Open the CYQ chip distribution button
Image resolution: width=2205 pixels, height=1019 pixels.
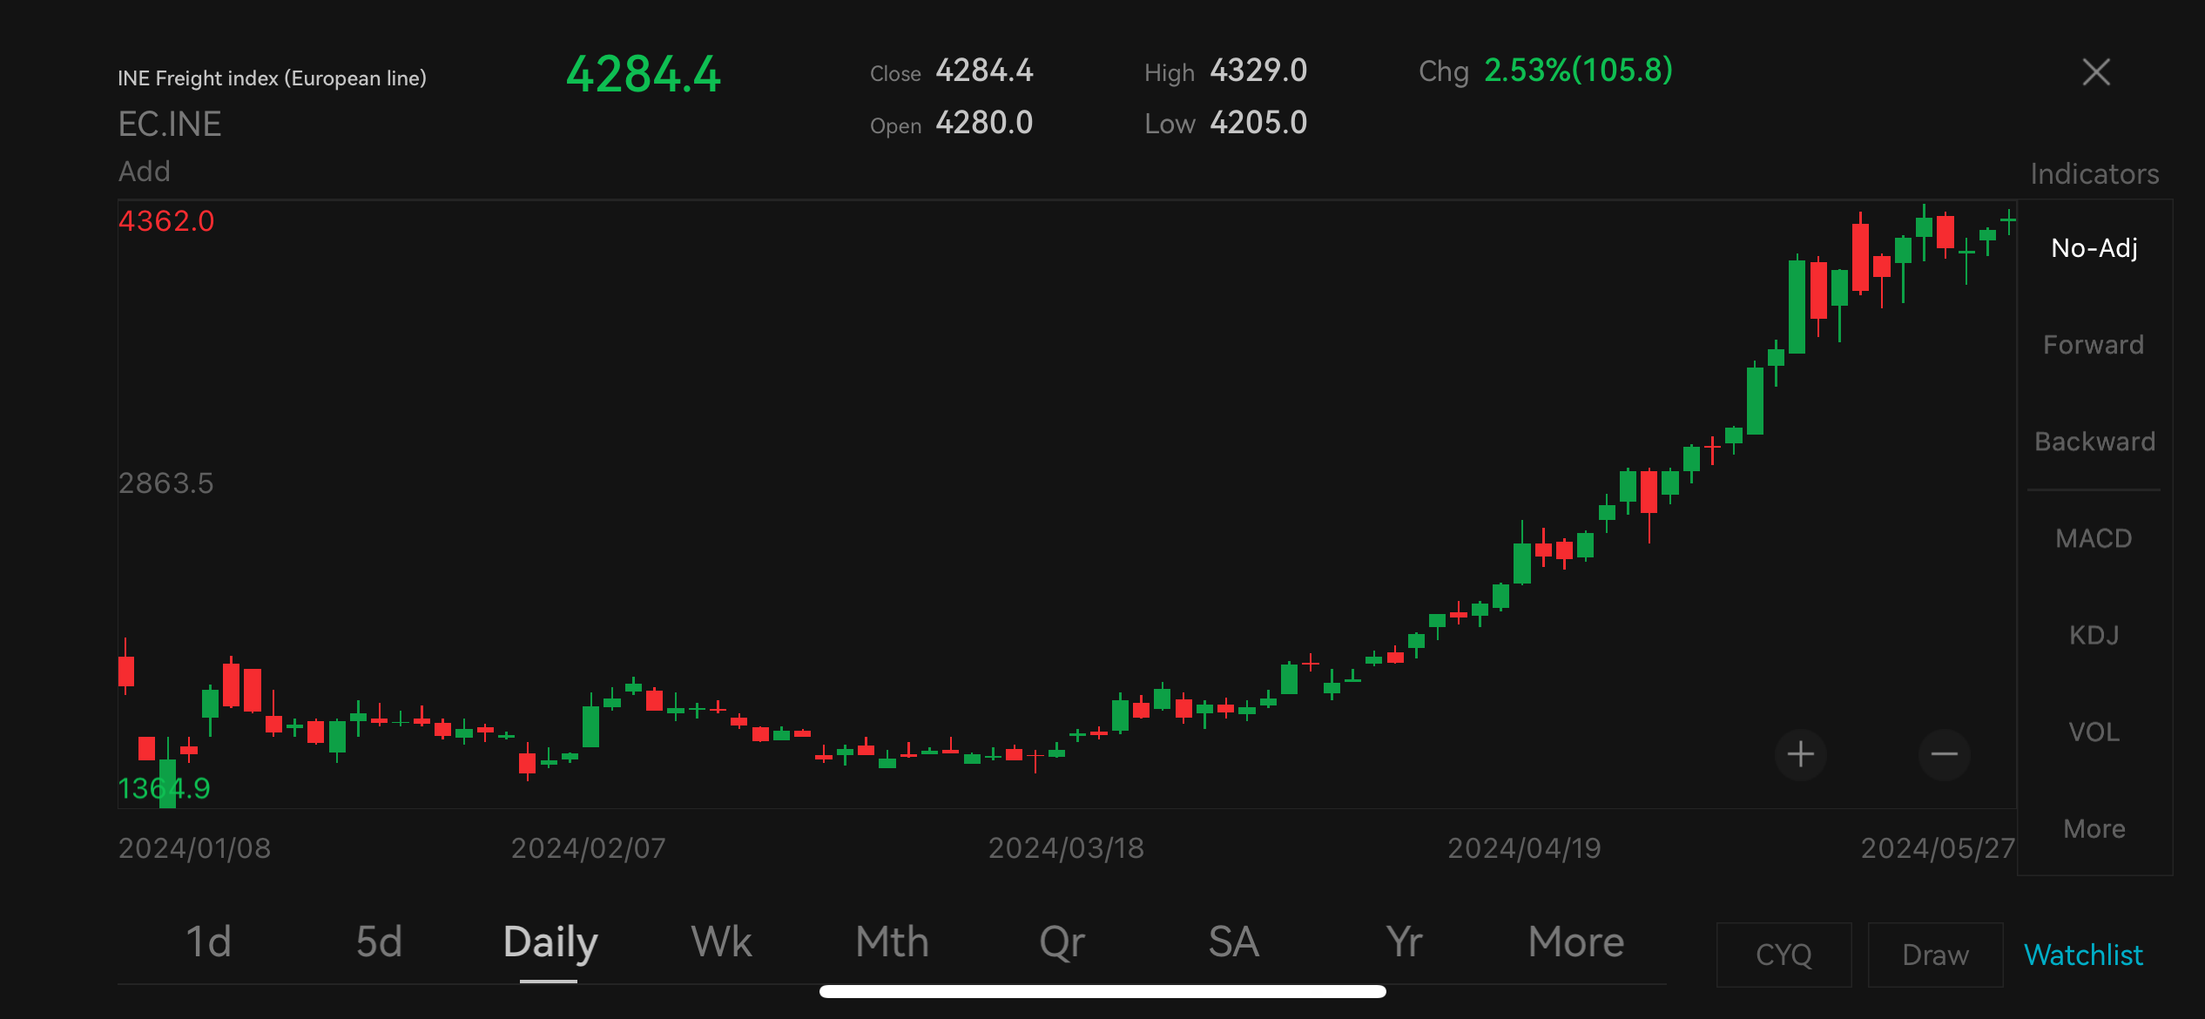coord(1784,955)
